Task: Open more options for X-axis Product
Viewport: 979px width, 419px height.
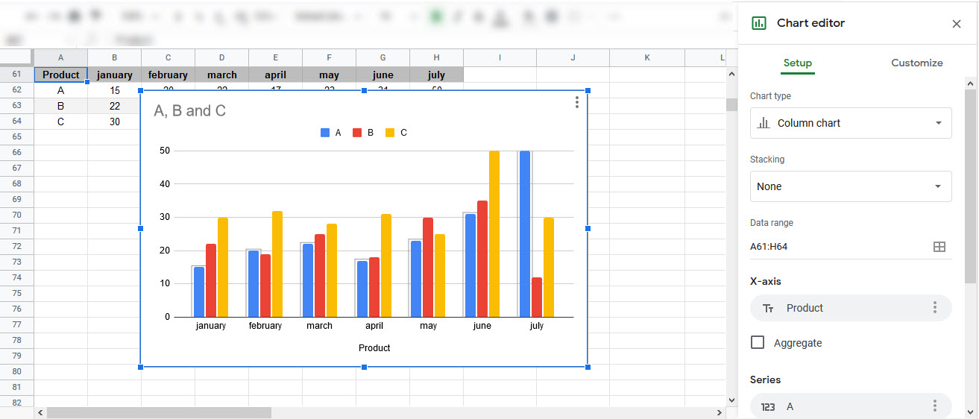Action: [x=934, y=308]
